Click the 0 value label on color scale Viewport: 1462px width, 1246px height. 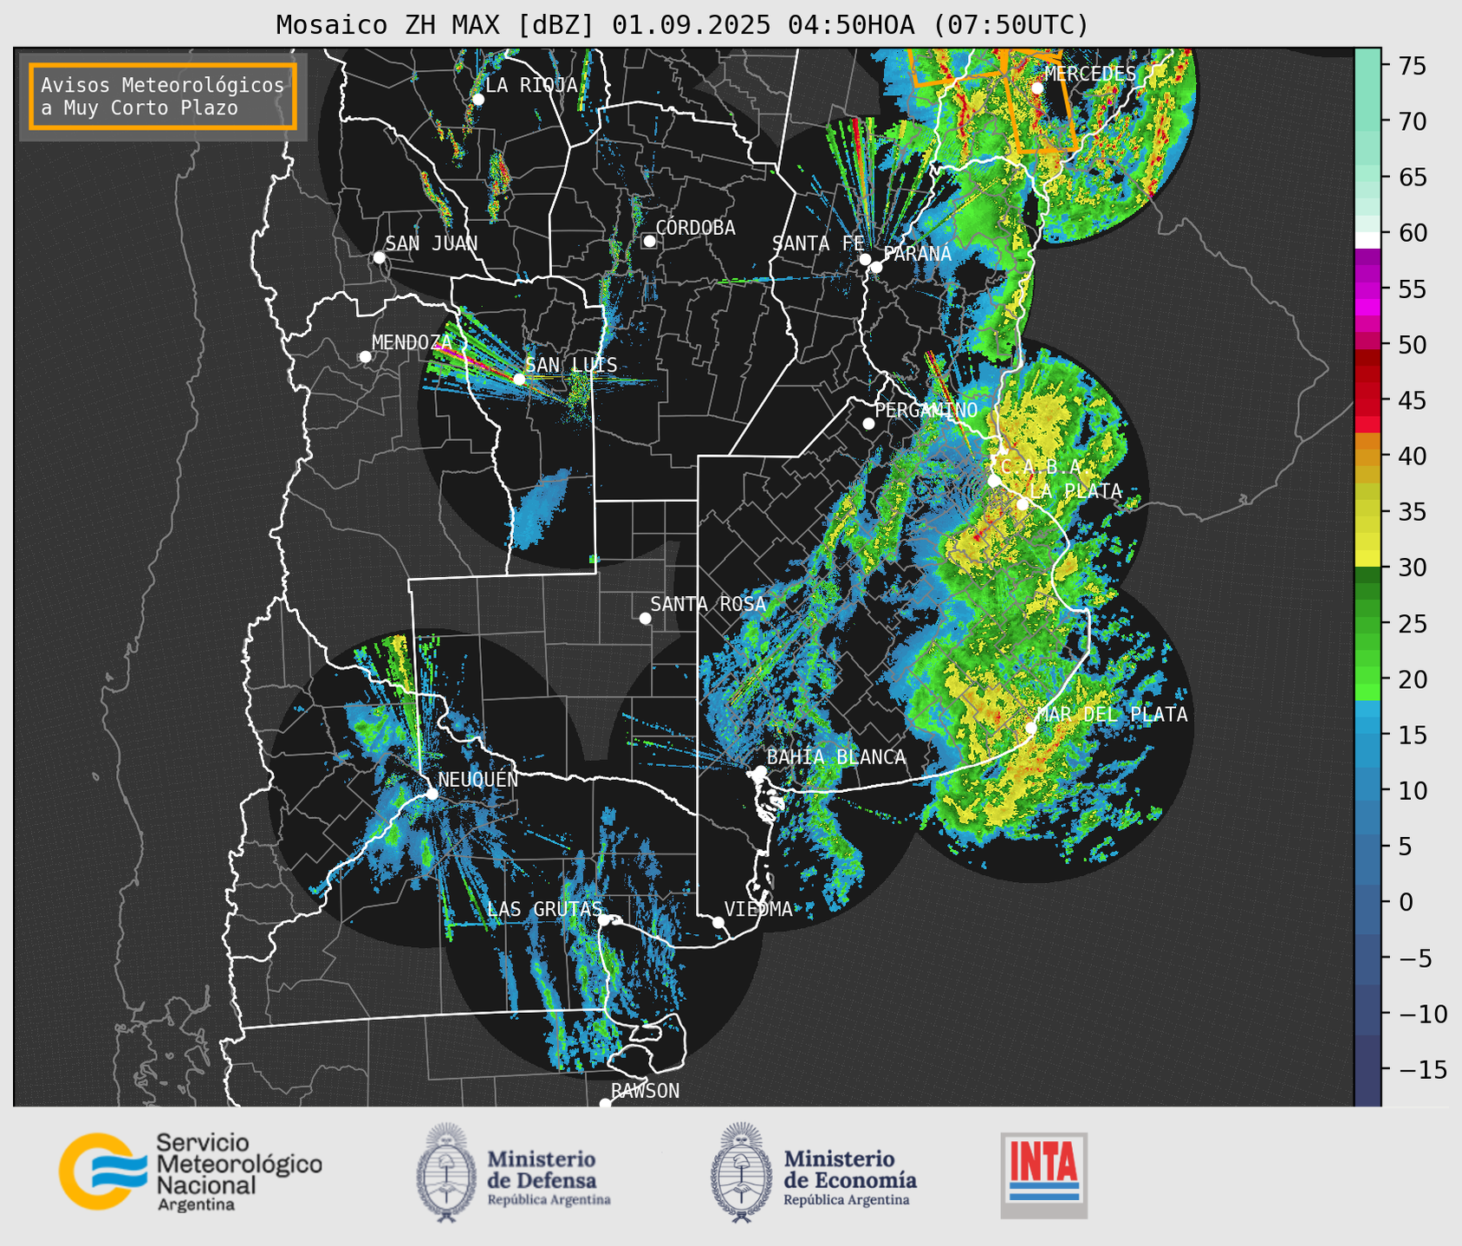1406,902
